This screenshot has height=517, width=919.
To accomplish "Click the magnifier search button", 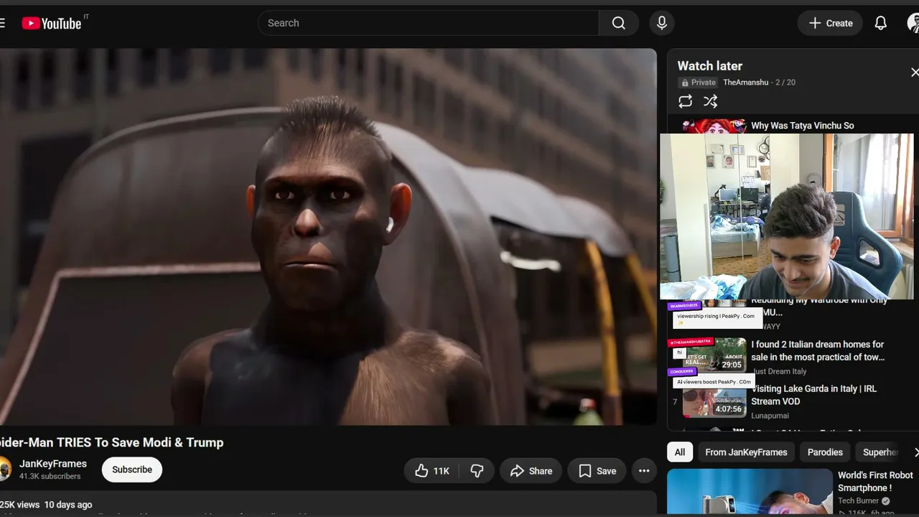I will tap(619, 23).
